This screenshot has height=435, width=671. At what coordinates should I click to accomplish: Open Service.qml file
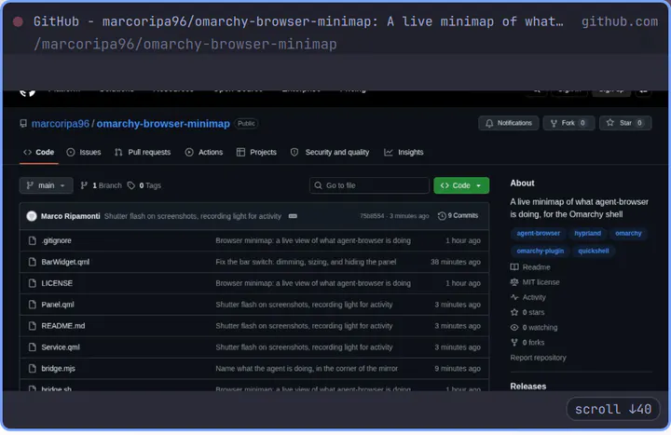(x=61, y=347)
